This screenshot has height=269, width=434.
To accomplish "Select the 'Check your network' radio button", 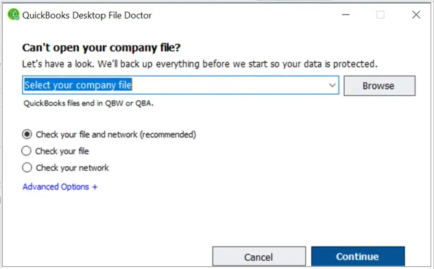I will (x=27, y=167).
